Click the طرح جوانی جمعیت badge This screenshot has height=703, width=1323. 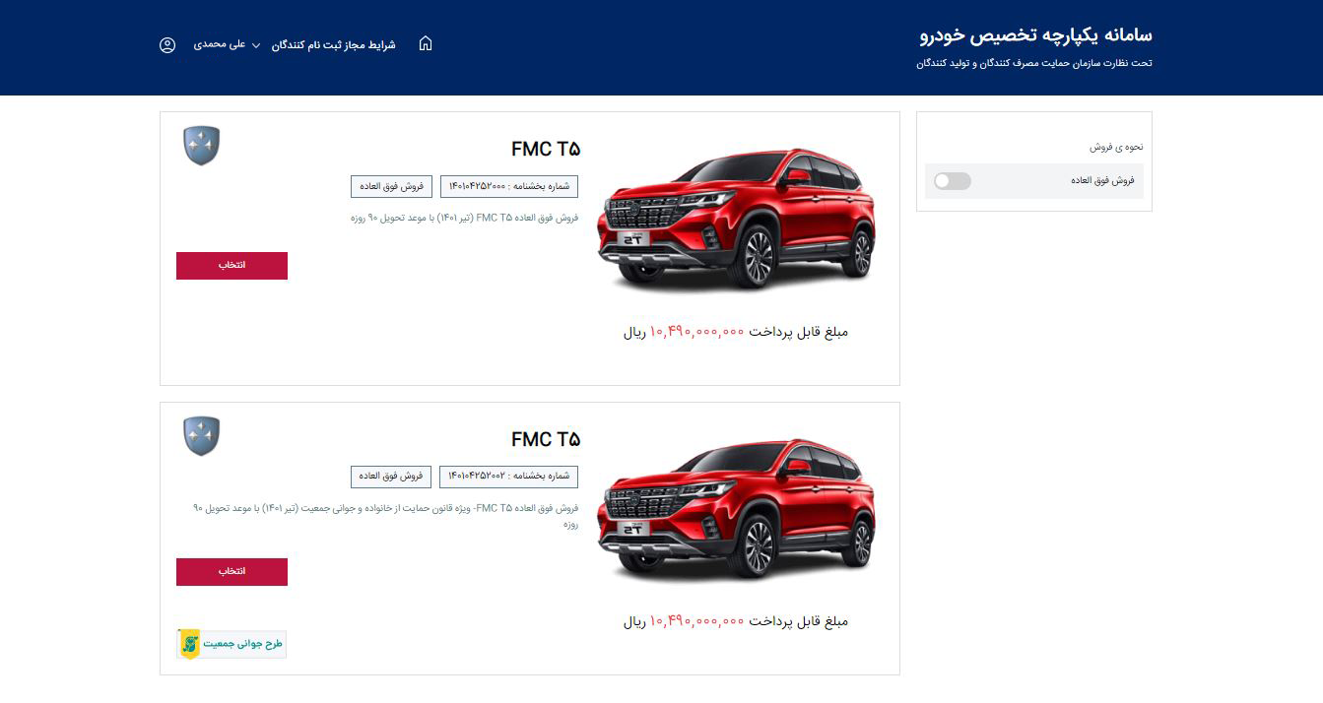tap(232, 644)
